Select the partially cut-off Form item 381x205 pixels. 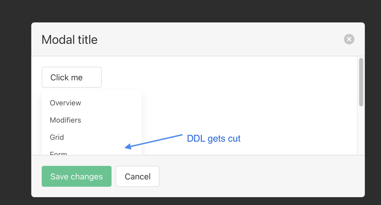[59, 153]
